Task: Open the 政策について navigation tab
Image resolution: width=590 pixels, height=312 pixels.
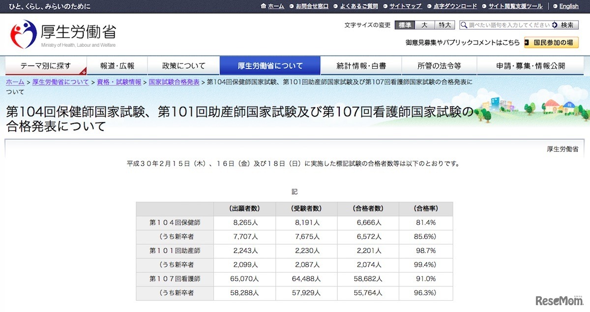Action: click(x=182, y=64)
